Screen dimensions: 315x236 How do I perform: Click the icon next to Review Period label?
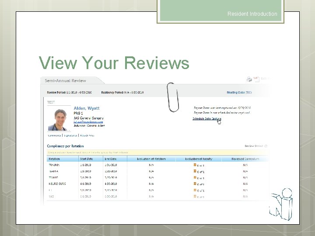click(266, 146)
